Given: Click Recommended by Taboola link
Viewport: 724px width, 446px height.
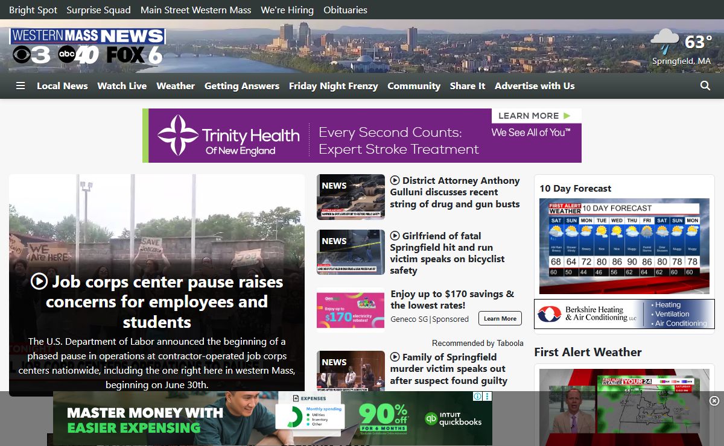Looking at the screenshot, I should pyautogui.click(x=478, y=343).
